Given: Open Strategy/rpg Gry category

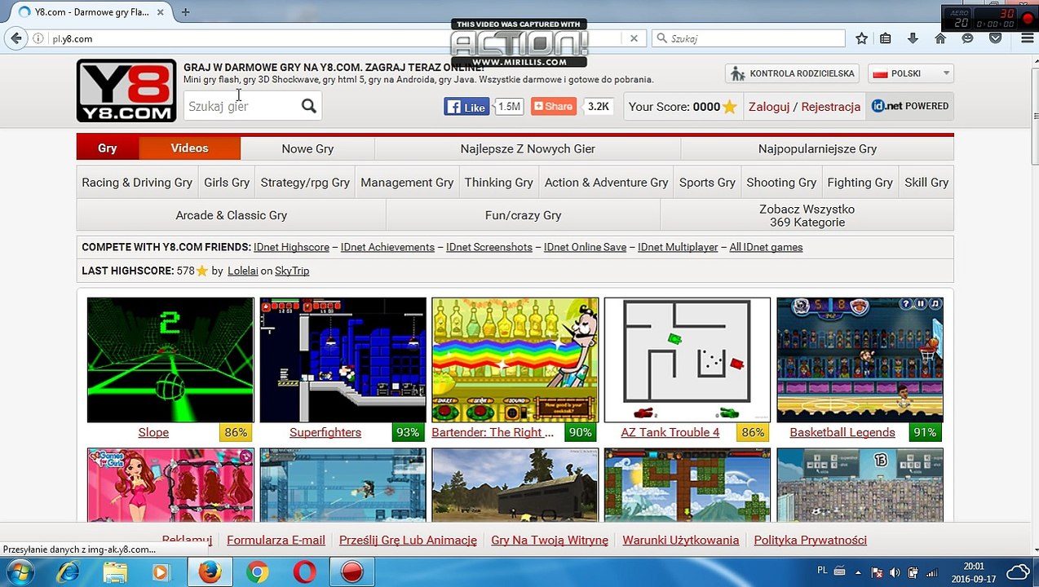Looking at the screenshot, I should click(305, 183).
